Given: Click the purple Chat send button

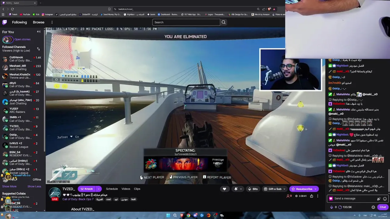Looking at the screenshot, I should [x=383, y=207].
